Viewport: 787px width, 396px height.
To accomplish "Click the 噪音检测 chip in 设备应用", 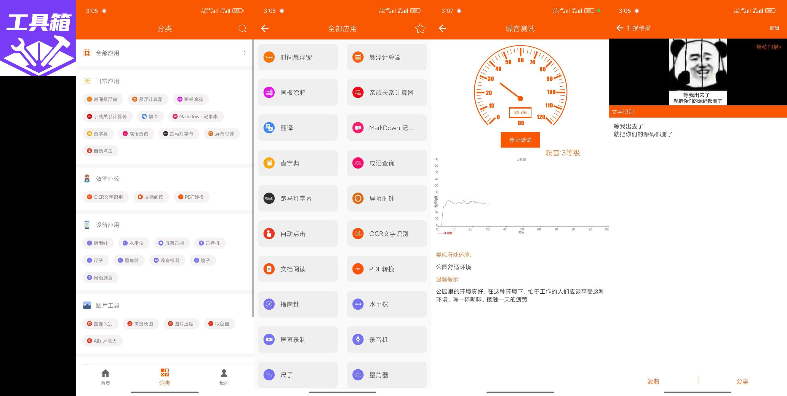I will 167,260.
